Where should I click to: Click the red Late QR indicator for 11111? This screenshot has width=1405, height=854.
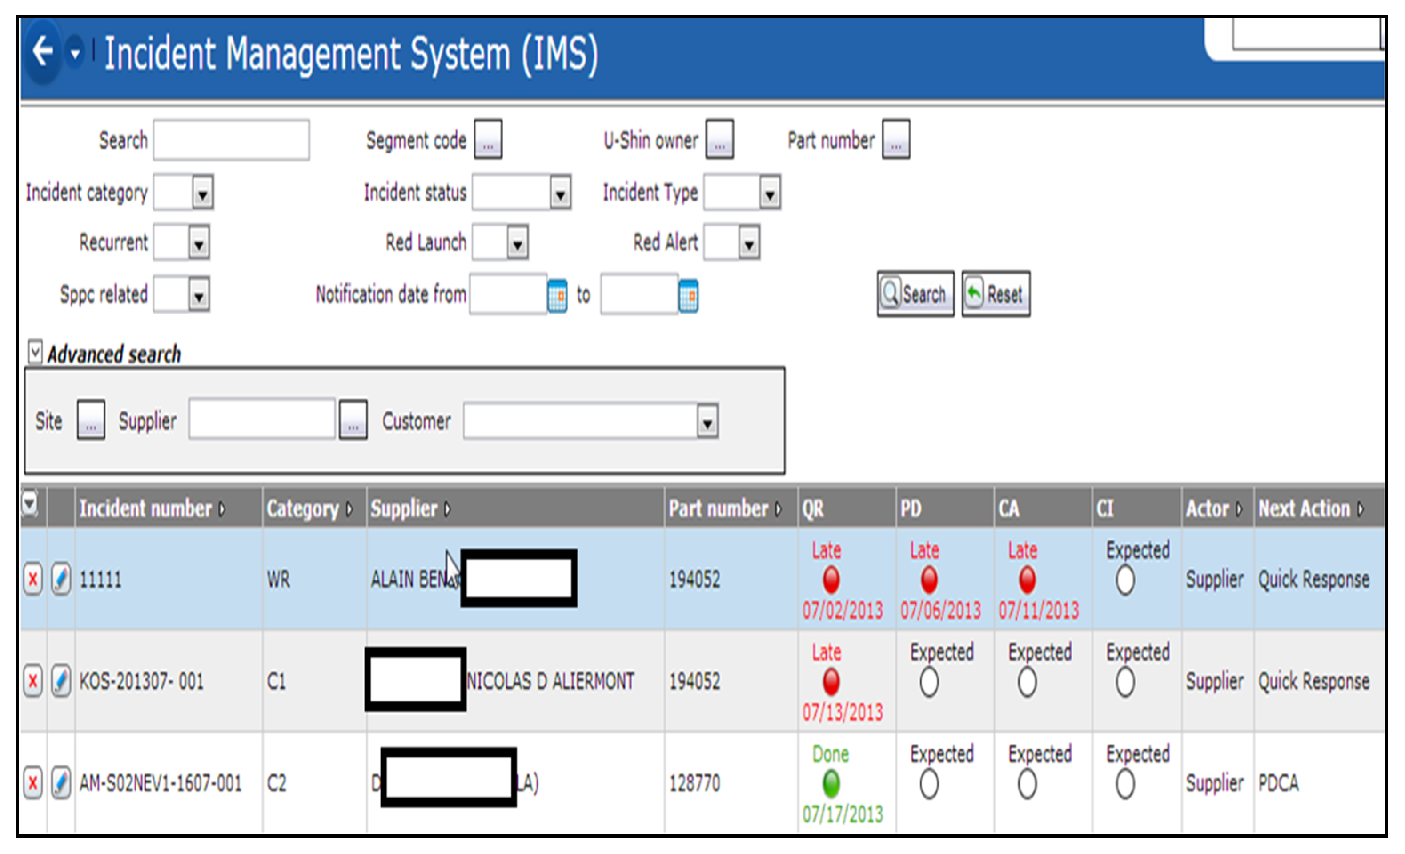click(831, 580)
